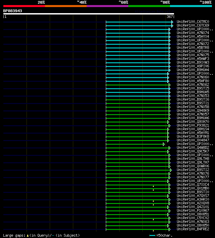215x238 pixels.
Task: Open hit UniRef100_A5AWF3
Action: [x=193, y=59]
